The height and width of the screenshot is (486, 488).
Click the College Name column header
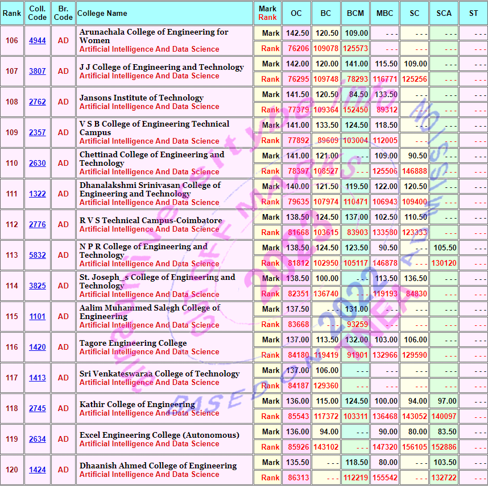pyautogui.click(x=102, y=13)
